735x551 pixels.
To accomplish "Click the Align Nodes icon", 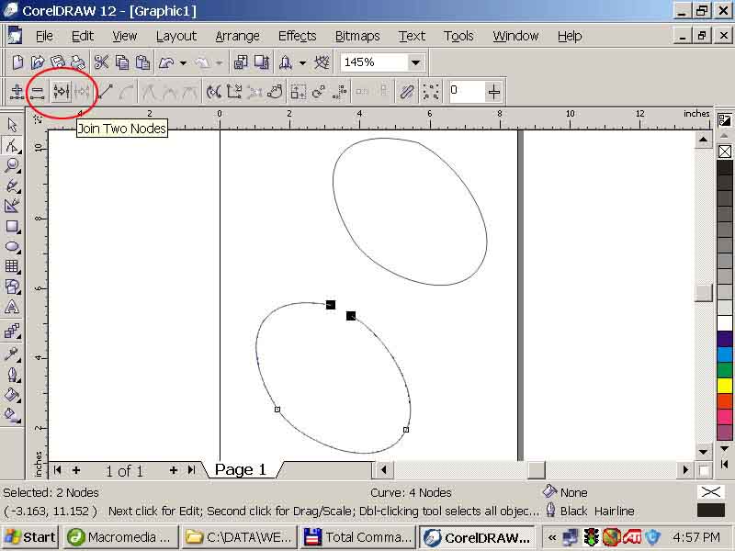I will coord(339,92).
